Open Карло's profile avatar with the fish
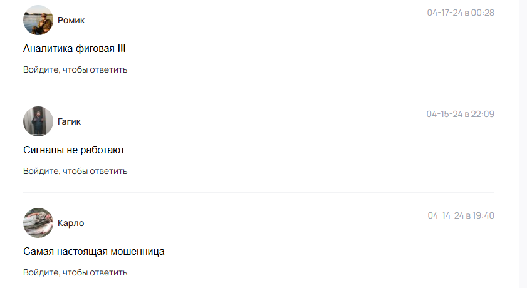 point(38,223)
